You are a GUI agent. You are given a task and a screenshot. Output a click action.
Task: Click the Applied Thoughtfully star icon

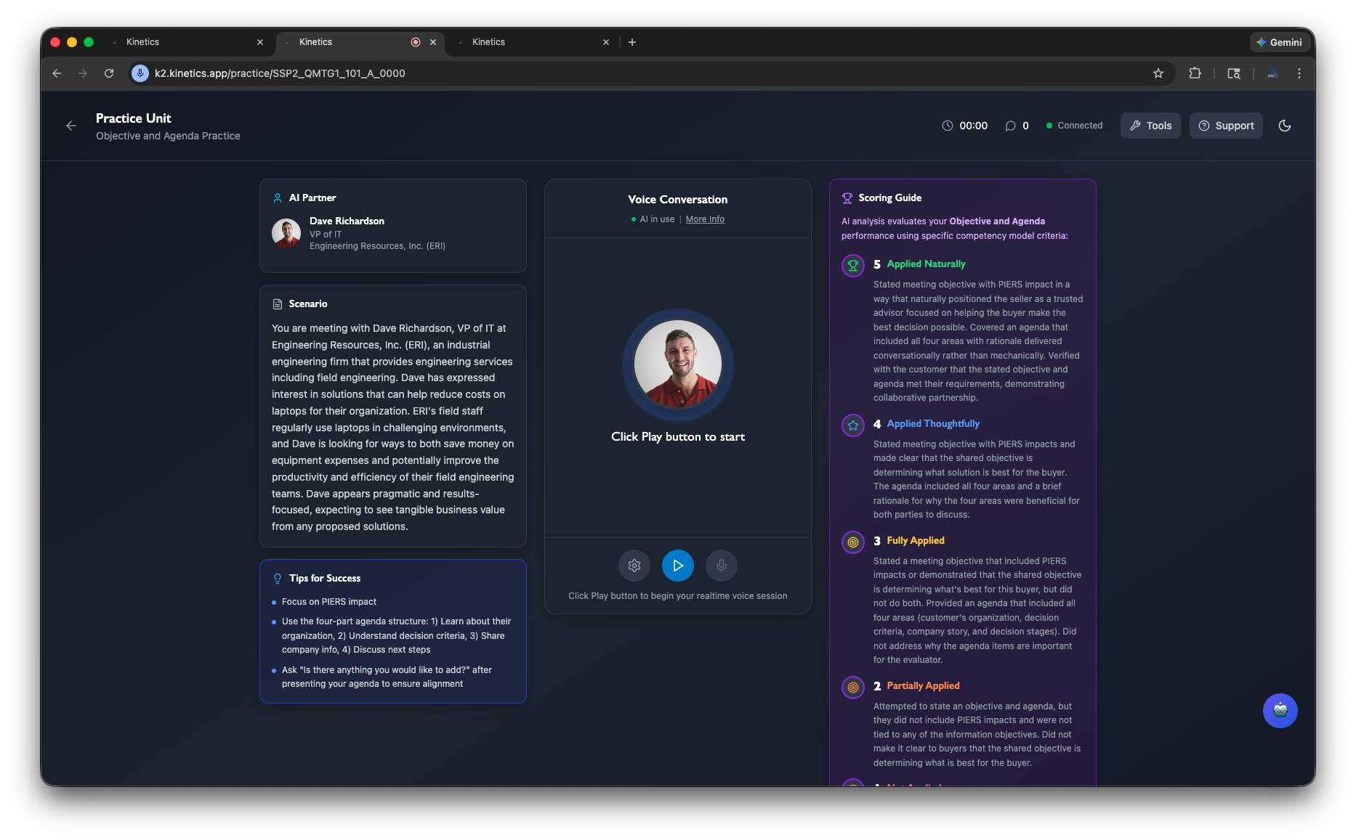point(853,425)
